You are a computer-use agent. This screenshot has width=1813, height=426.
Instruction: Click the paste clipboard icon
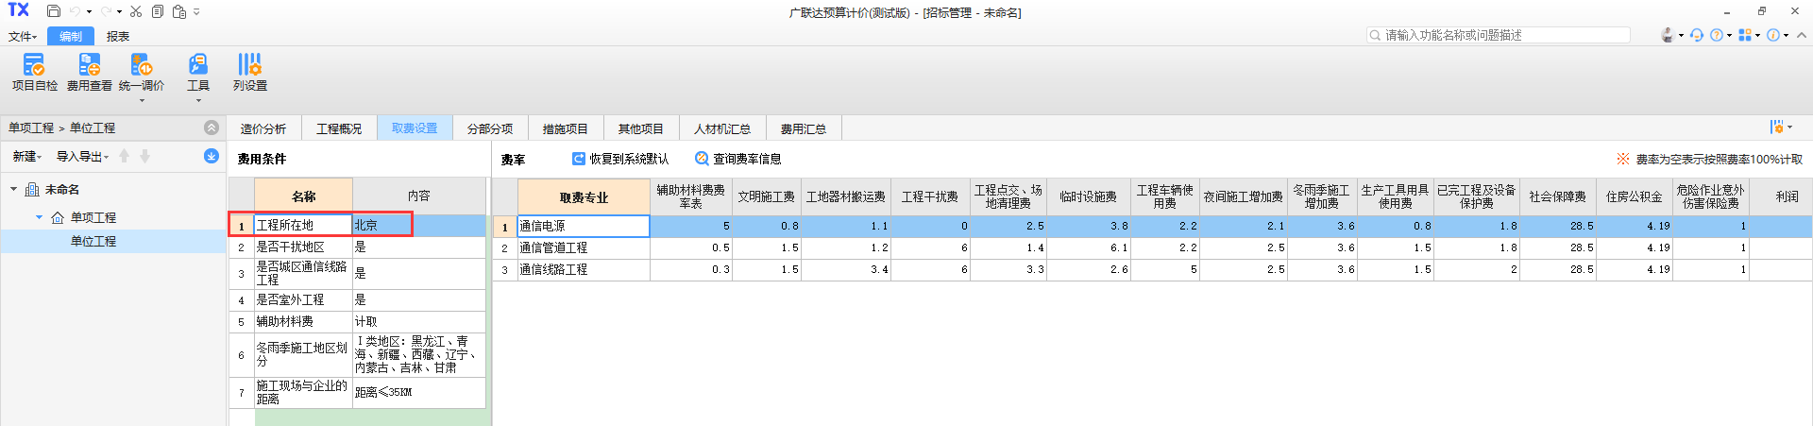[178, 11]
